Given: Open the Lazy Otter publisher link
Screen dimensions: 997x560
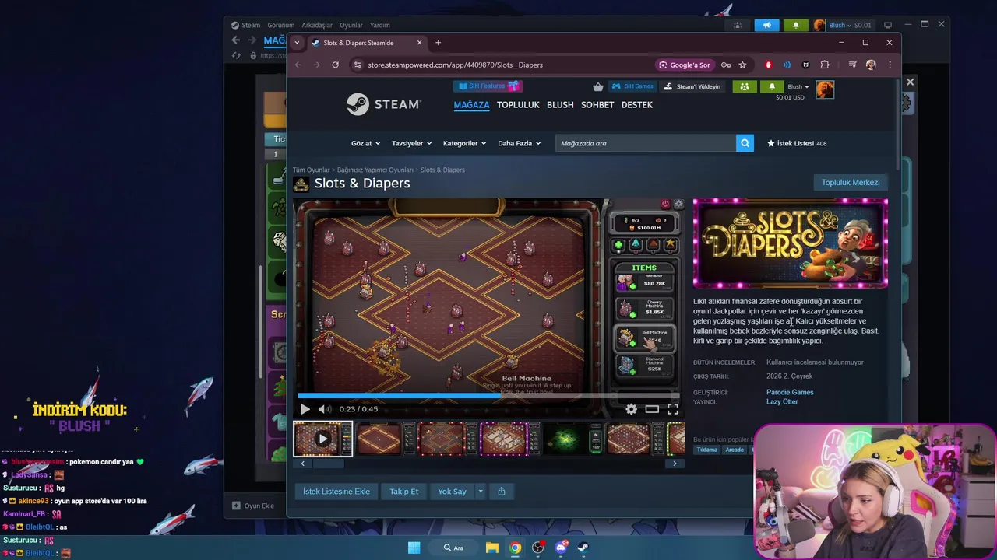Looking at the screenshot, I should 782,402.
